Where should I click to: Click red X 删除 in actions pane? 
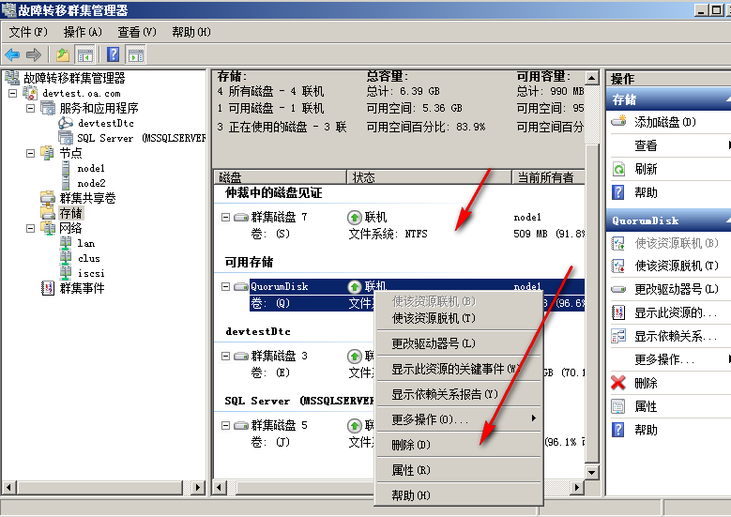tap(618, 383)
